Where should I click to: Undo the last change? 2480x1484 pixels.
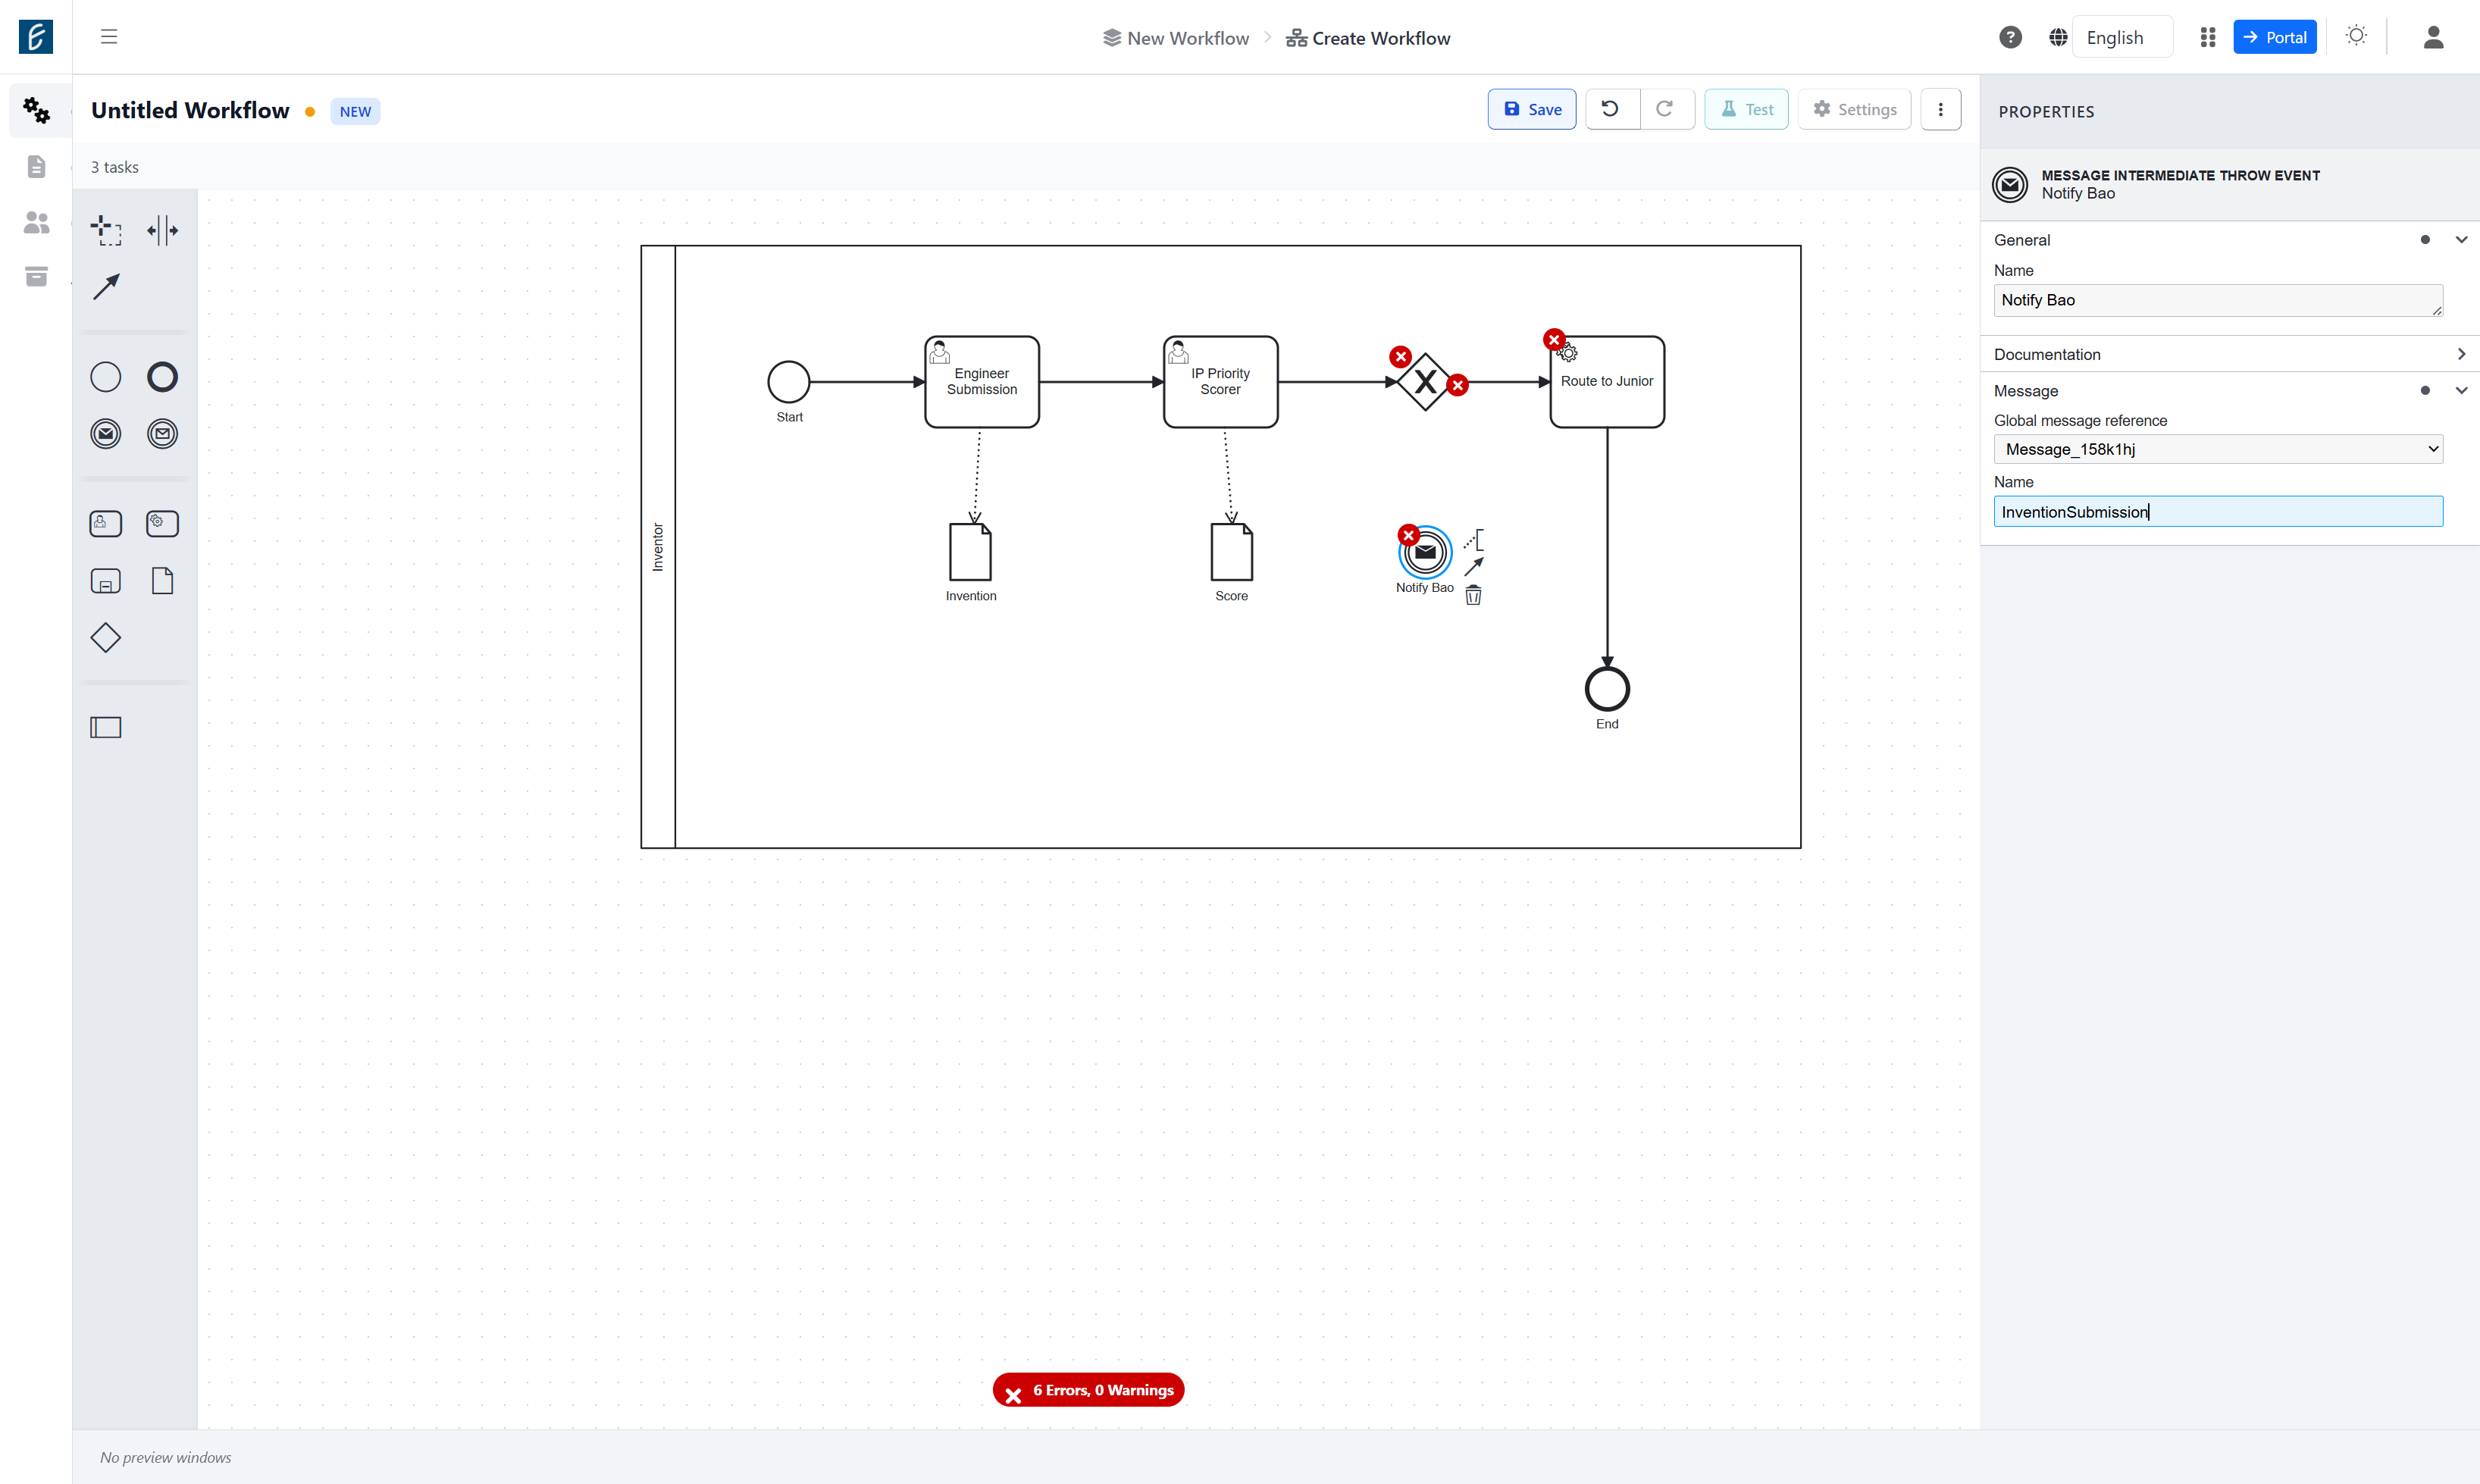(x=1611, y=109)
